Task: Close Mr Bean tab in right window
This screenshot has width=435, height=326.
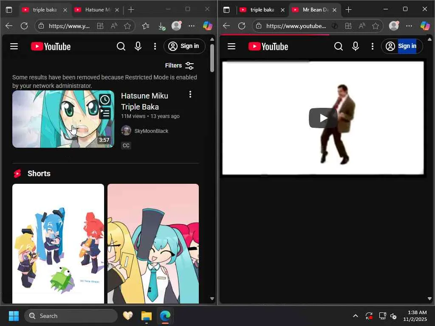Action: tap(335, 10)
